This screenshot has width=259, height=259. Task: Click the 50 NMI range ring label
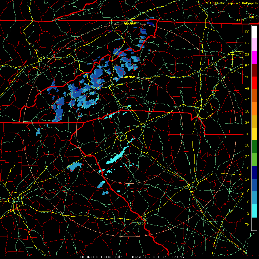129,77
